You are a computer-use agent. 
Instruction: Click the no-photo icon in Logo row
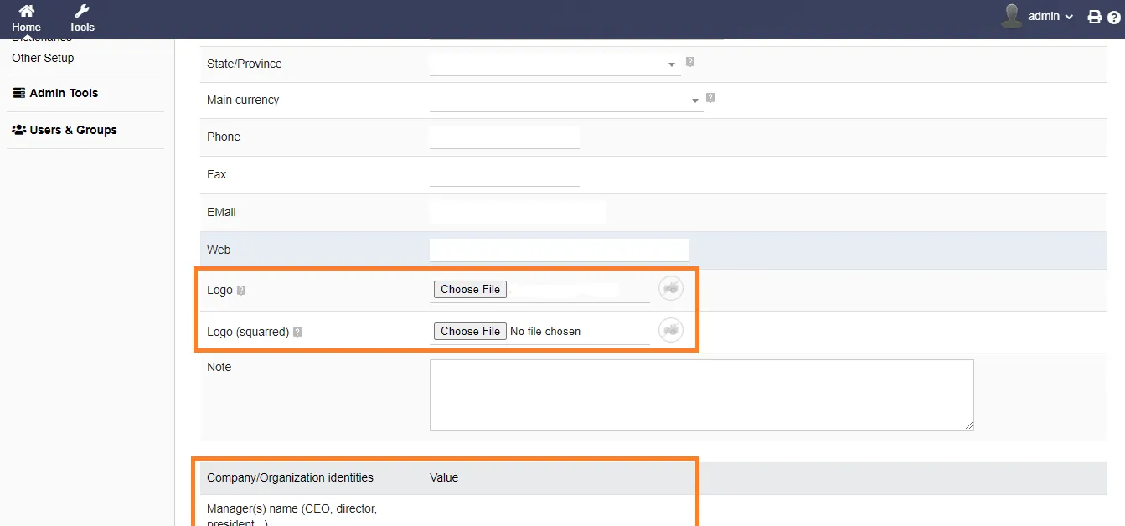point(670,288)
